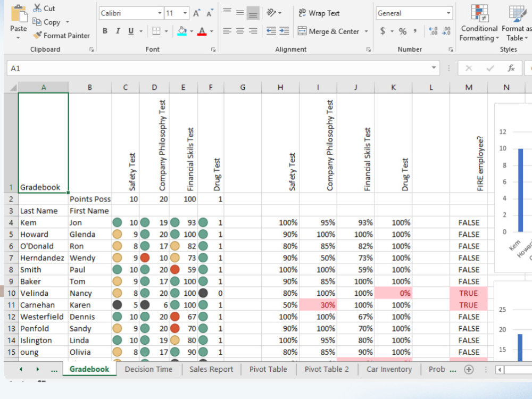This screenshot has height=399, width=532.
Task: Select row 10 header
Action: click(11, 293)
